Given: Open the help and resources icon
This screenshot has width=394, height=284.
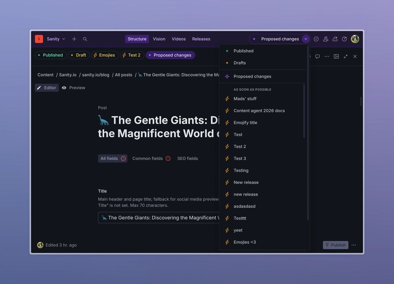Looking at the screenshot, I should click(344, 39).
